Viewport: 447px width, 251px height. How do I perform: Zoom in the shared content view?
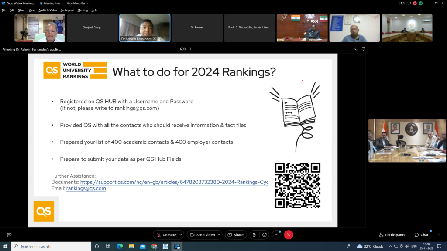point(191,49)
